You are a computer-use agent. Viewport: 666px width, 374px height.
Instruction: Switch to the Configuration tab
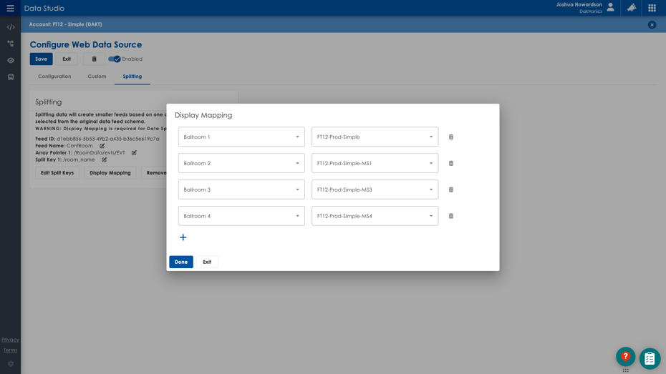pos(54,77)
